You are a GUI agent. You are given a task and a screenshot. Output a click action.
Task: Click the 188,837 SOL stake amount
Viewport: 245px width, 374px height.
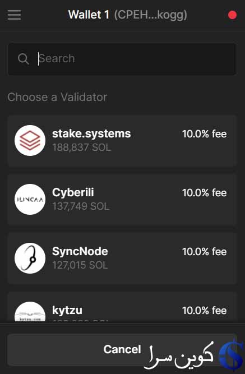click(x=82, y=147)
